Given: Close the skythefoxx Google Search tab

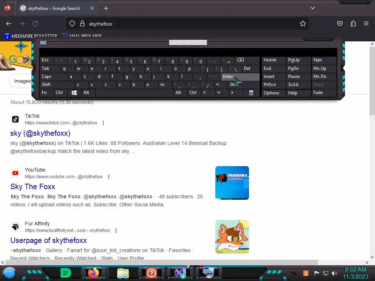Looking at the screenshot, I should point(92,8).
